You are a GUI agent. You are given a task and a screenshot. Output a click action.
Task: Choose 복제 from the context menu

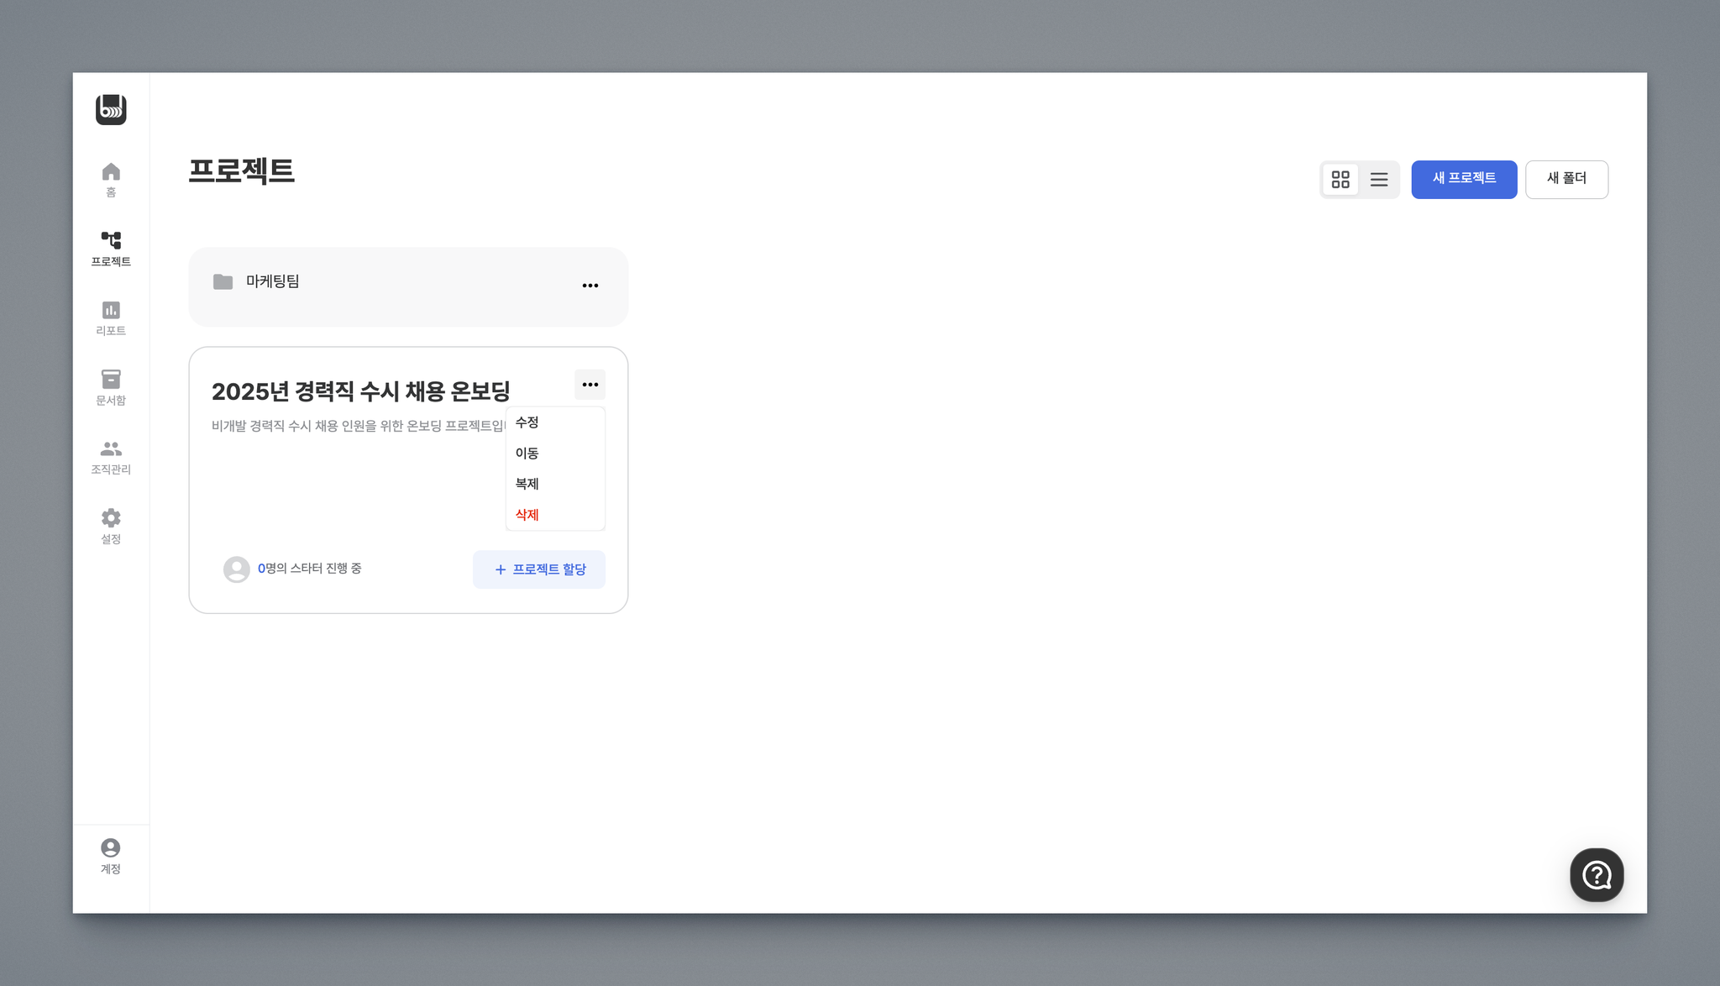click(x=527, y=484)
